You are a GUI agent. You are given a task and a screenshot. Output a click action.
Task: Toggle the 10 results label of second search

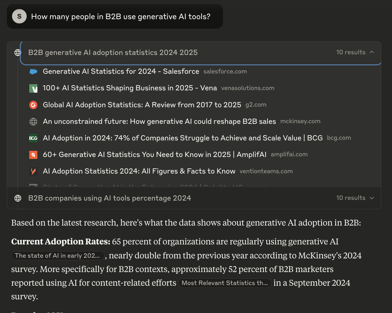(351, 198)
